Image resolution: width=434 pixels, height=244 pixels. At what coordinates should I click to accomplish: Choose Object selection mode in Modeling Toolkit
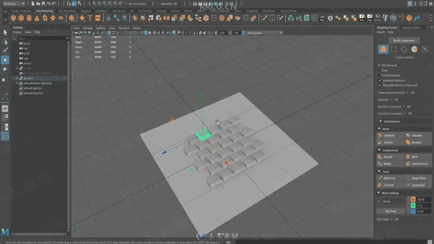coord(383,49)
